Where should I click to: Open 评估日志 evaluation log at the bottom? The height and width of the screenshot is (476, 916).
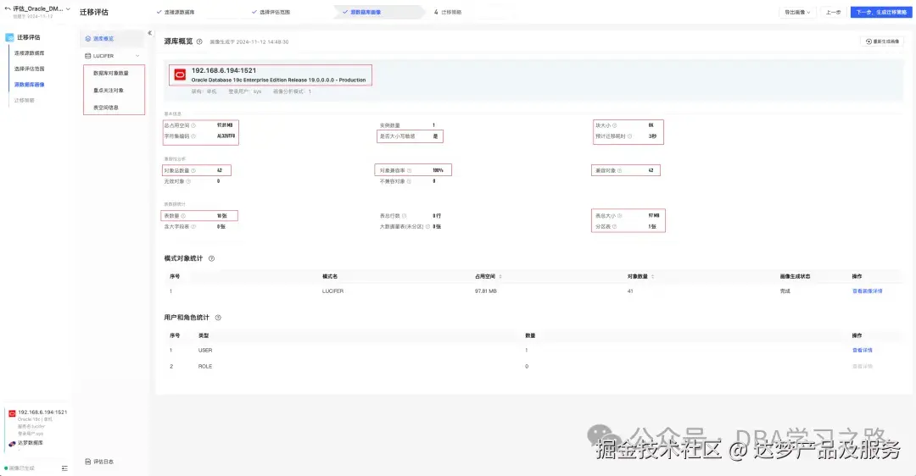click(x=99, y=462)
